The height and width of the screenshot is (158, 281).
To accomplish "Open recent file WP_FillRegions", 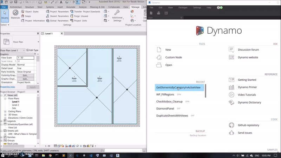I will point(165,94).
